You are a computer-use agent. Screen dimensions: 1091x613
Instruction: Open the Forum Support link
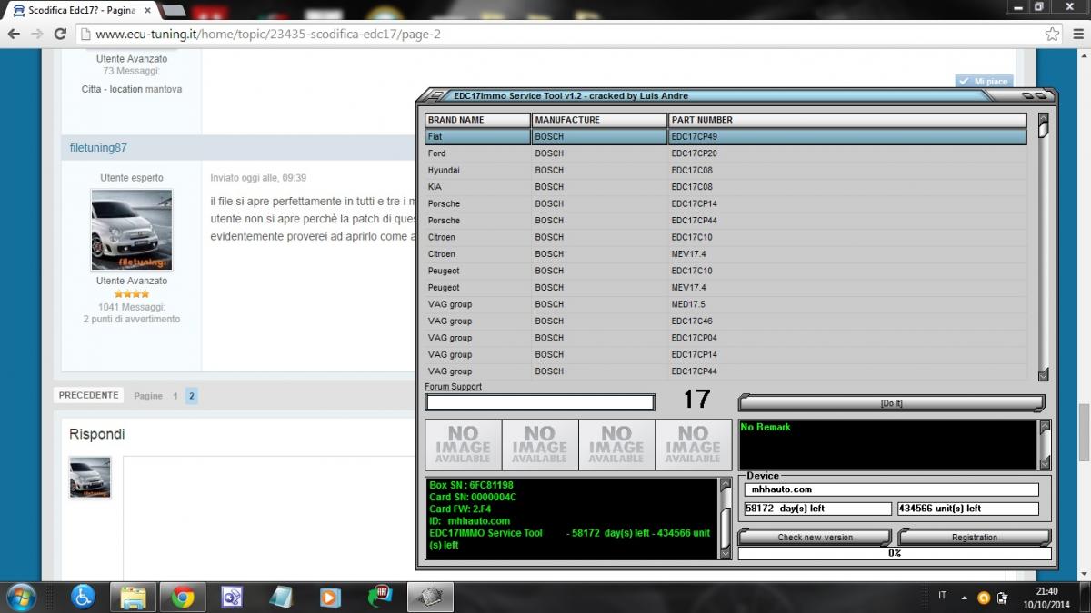[454, 387]
